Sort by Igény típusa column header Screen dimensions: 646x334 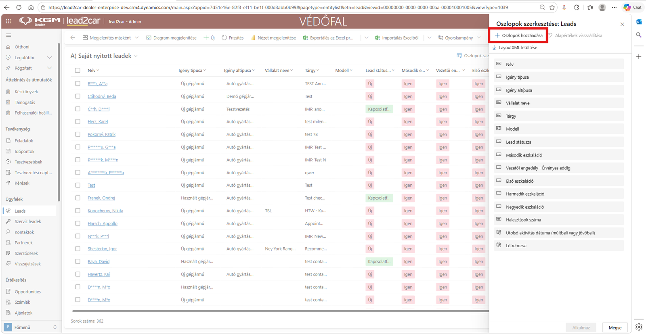[192, 70]
